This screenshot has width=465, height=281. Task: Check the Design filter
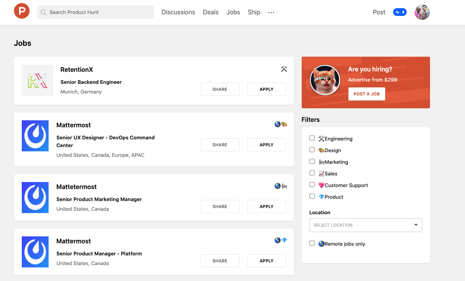pyautogui.click(x=312, y=150)
